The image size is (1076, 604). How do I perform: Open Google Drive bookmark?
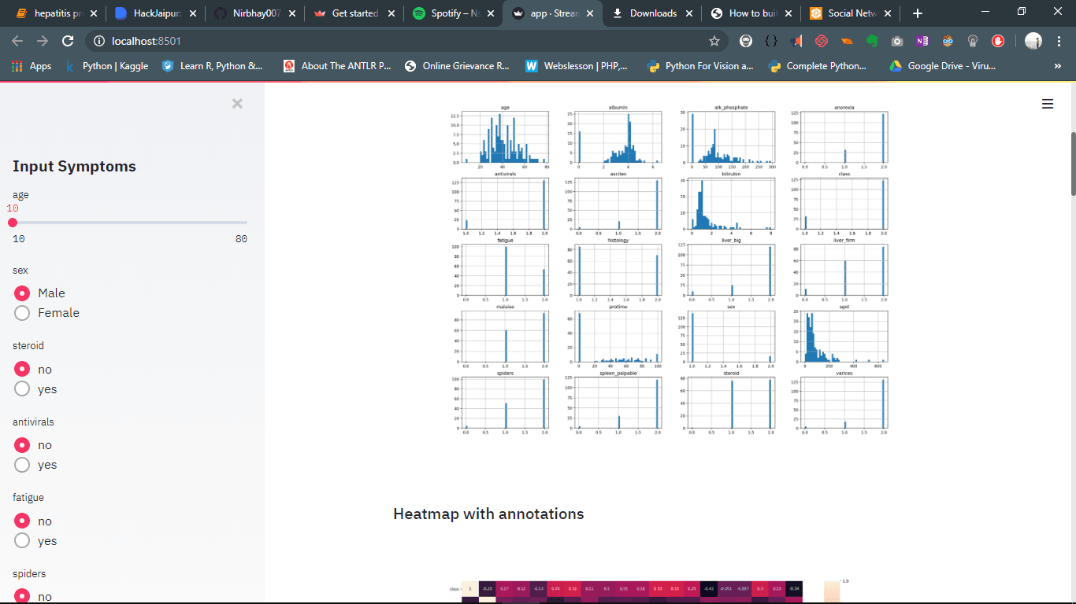(942, 66)
